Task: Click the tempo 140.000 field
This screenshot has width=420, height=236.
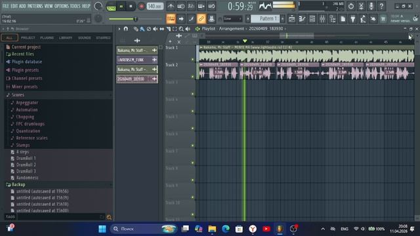Action: tap(155, 6)
